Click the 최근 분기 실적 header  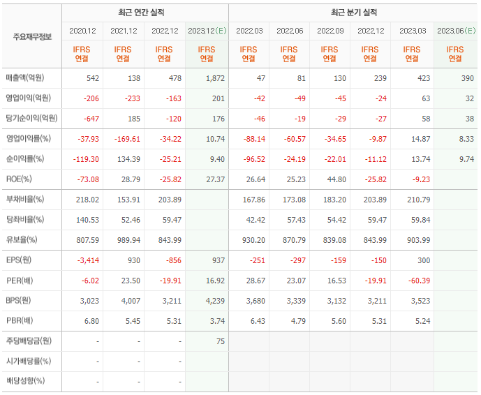click(x=354, y=13)
